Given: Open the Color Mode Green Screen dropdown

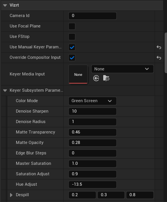Looking at the screenshot, I should [92, 101].
